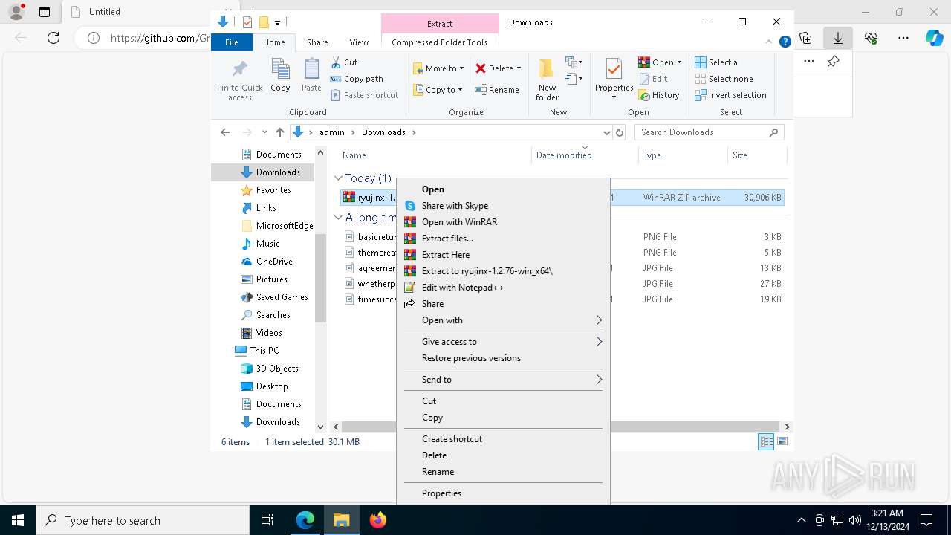Click the Back navigation arrow in Explorer
951x535 pixels.
(x=225, y=132)
